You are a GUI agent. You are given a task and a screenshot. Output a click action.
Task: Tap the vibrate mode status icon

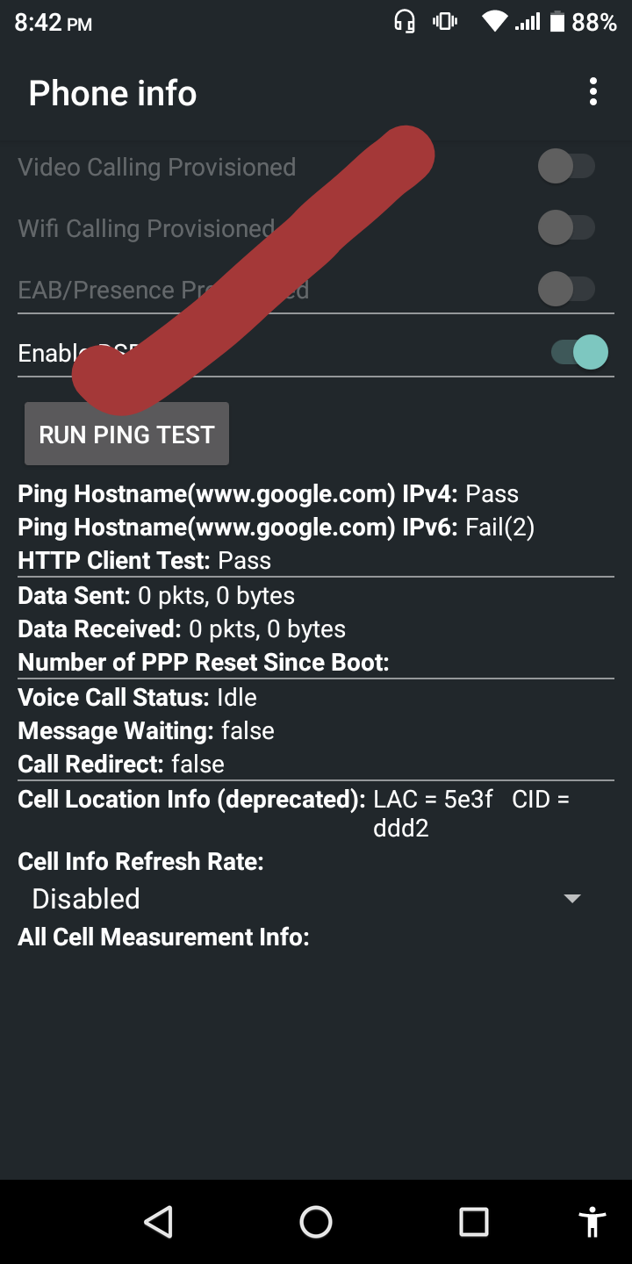click(446, 22)
